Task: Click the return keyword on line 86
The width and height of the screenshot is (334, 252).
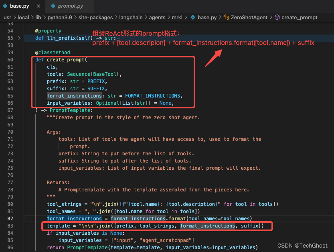Action: coord(55,248)
